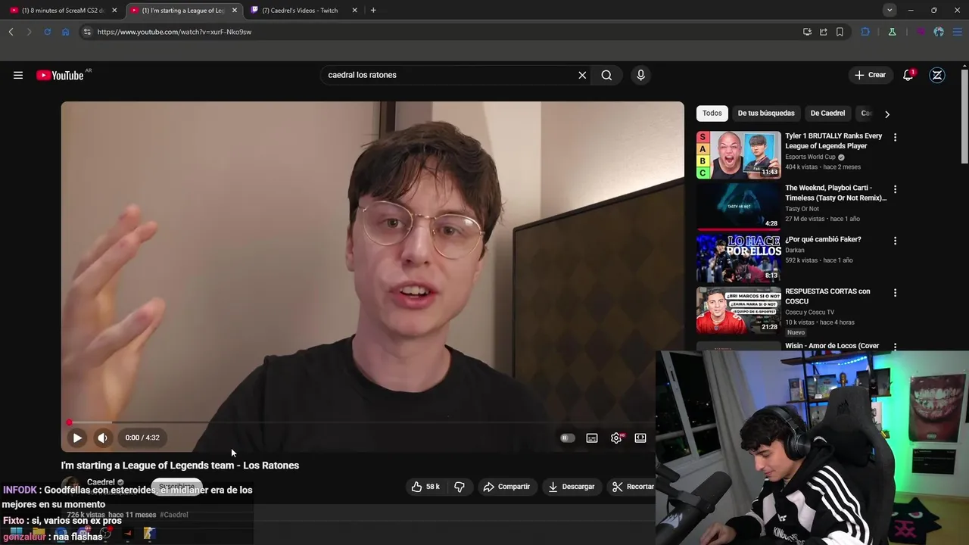Select the De tus búsquedas chip
This screenshot has height=545, width=969.
[x=766, y=114]
